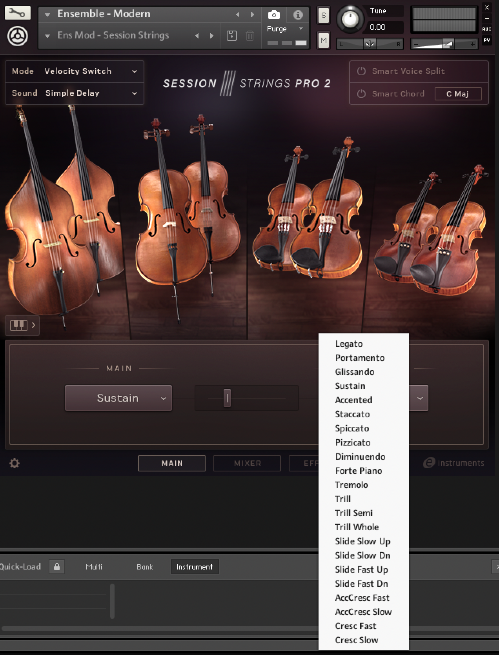Mute the instrument with the M button
499x655 pixels.
323,40
